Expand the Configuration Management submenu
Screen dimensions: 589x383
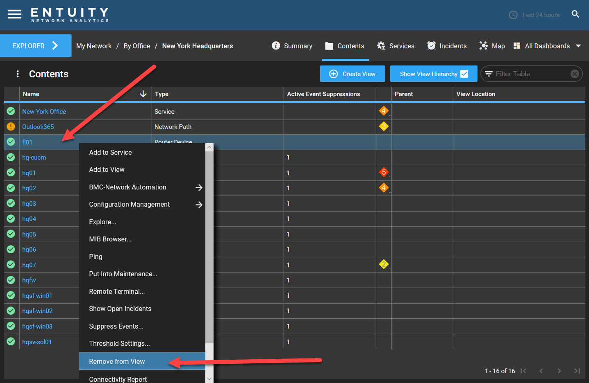click(199, 204)
